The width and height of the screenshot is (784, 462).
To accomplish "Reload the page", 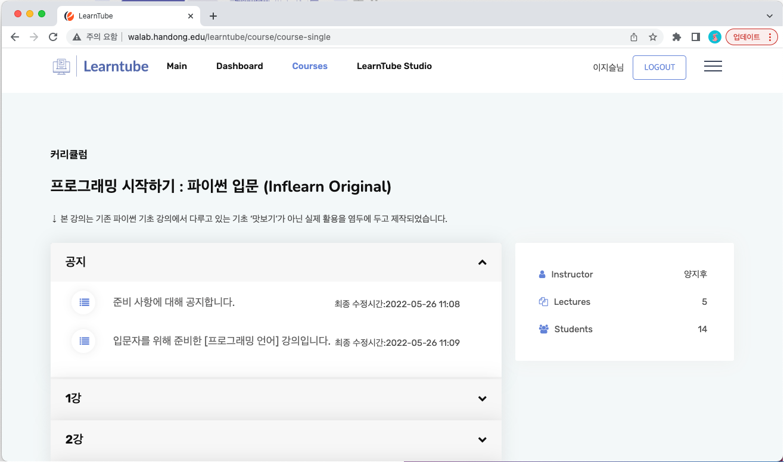I will 53,37.
